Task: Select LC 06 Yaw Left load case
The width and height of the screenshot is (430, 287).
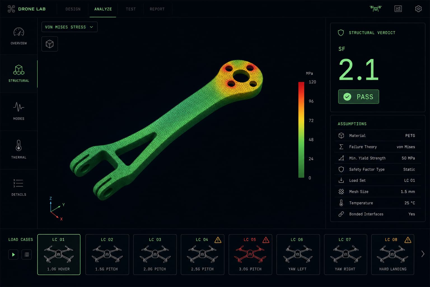Action: point(298,254)
